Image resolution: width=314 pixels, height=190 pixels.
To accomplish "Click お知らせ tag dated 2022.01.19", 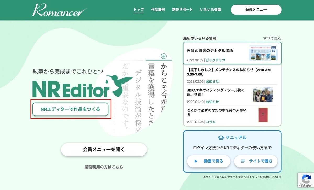I will pos(212,102).
